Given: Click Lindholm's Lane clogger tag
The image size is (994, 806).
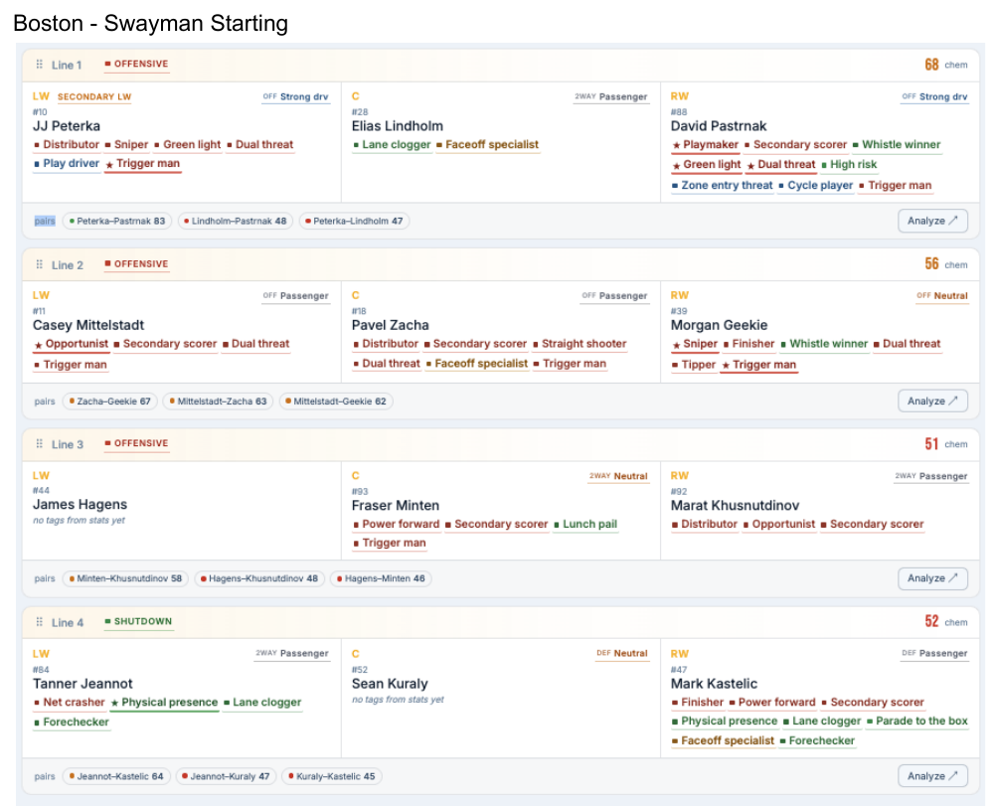Looking at the screenshot, I should click(392, 144).
